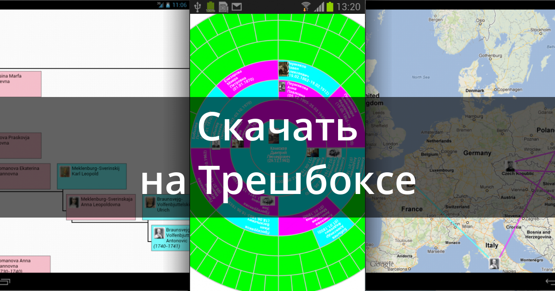Tap the Stockholm label on map
This screenshot has width=555, height=291.
(x=540, y=30)
